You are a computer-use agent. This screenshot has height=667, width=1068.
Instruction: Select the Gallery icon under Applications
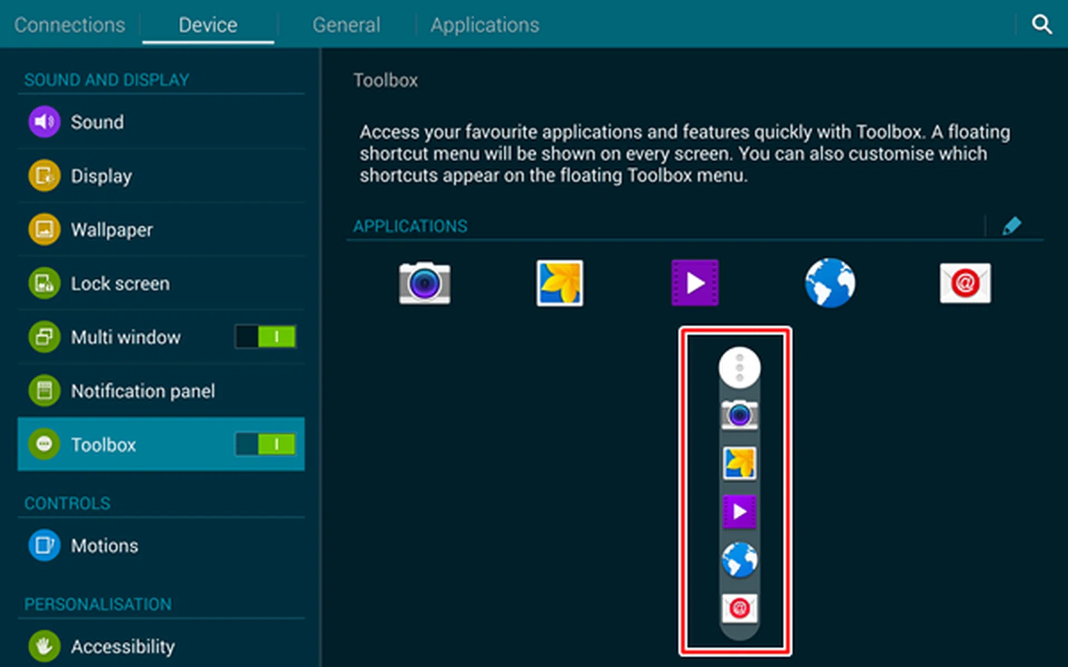(560, 283)
